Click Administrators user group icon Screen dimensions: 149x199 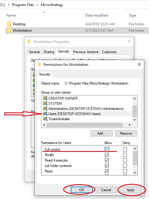pyautogui.click(x=45, y=108)
